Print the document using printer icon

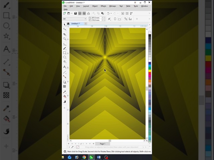tap(88, 13)
